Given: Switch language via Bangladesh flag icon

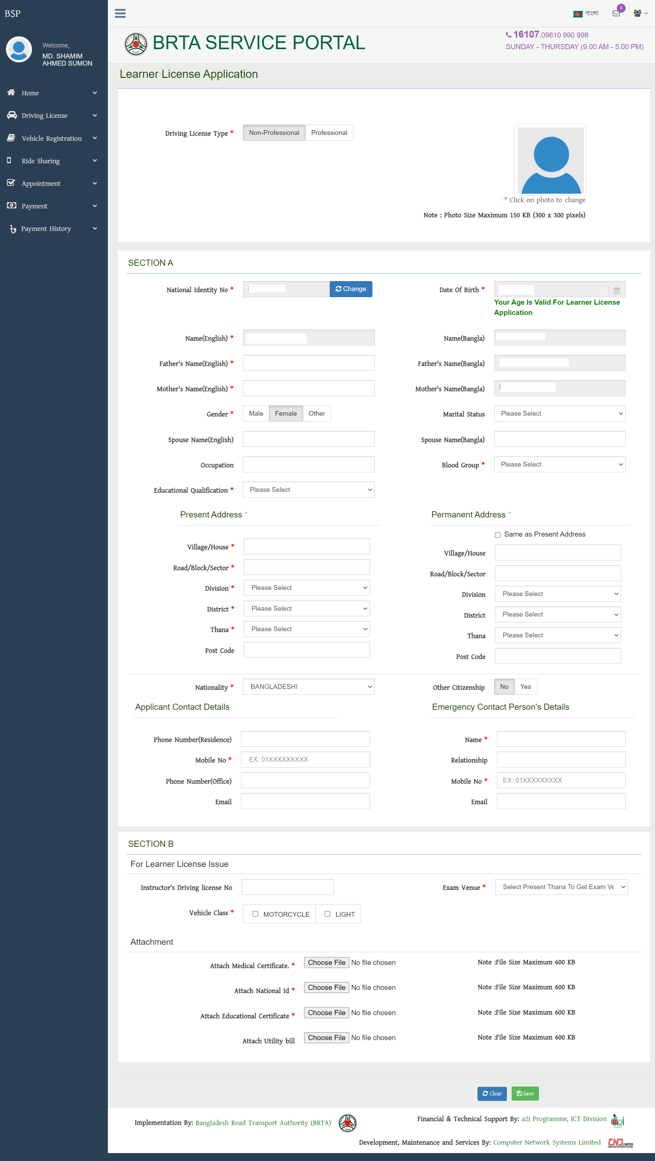Looking at the screenshot, I should (578, 14).
